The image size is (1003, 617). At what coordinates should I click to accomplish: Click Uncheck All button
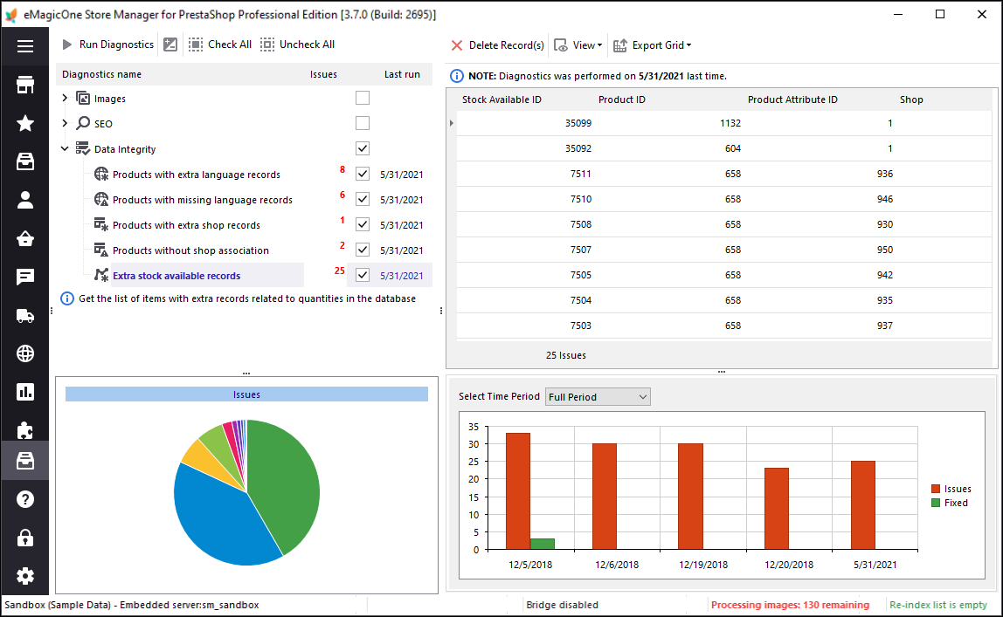[x=297, y=45]
